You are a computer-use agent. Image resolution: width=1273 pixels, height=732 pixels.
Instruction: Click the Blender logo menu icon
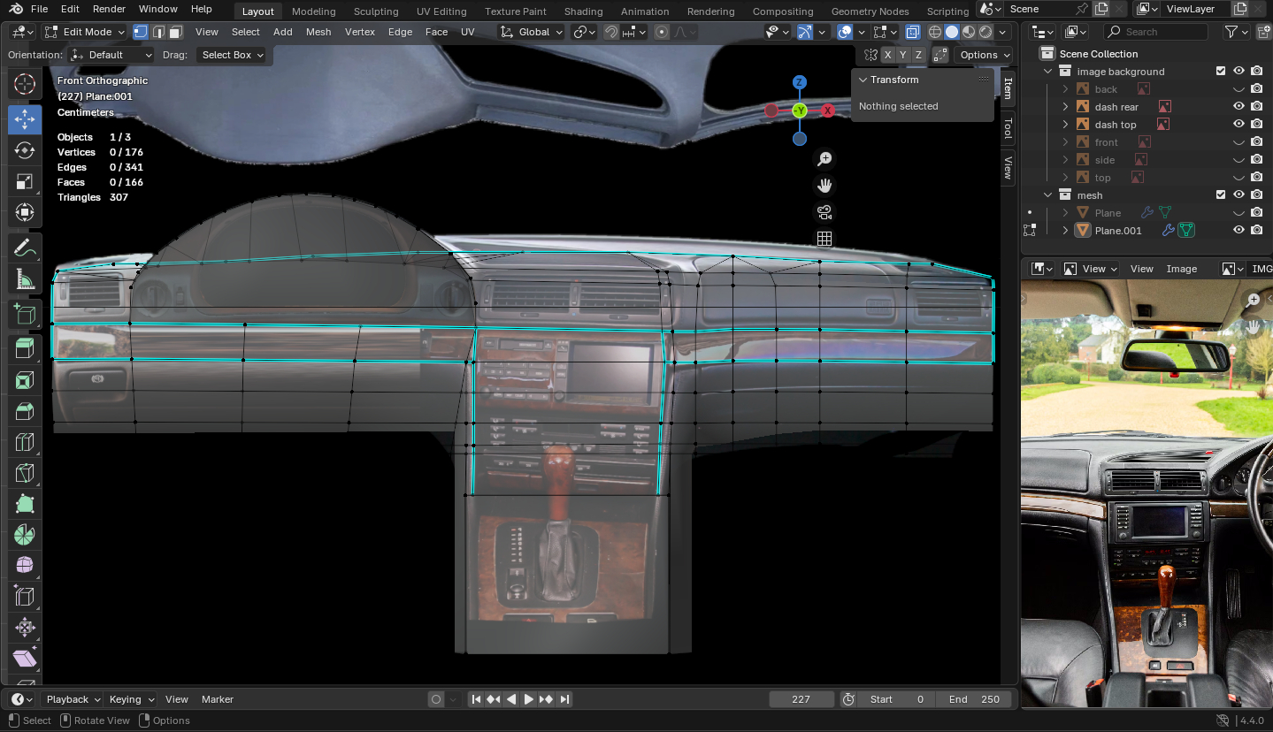(x=17, y=9)
